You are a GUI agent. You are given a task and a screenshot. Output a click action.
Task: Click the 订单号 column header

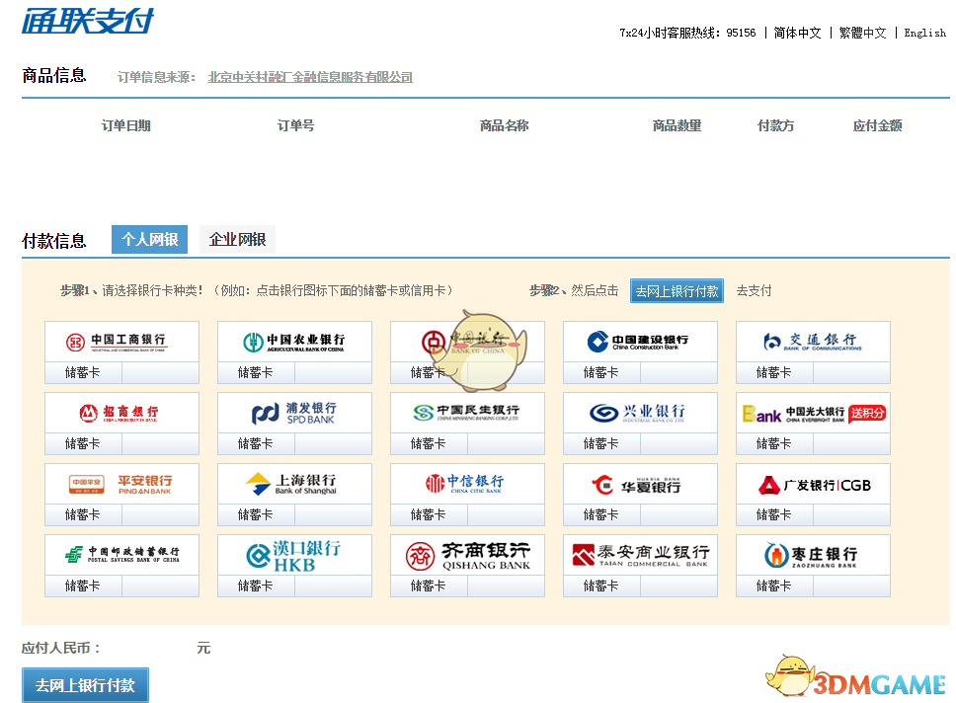[x=295, y=125]
